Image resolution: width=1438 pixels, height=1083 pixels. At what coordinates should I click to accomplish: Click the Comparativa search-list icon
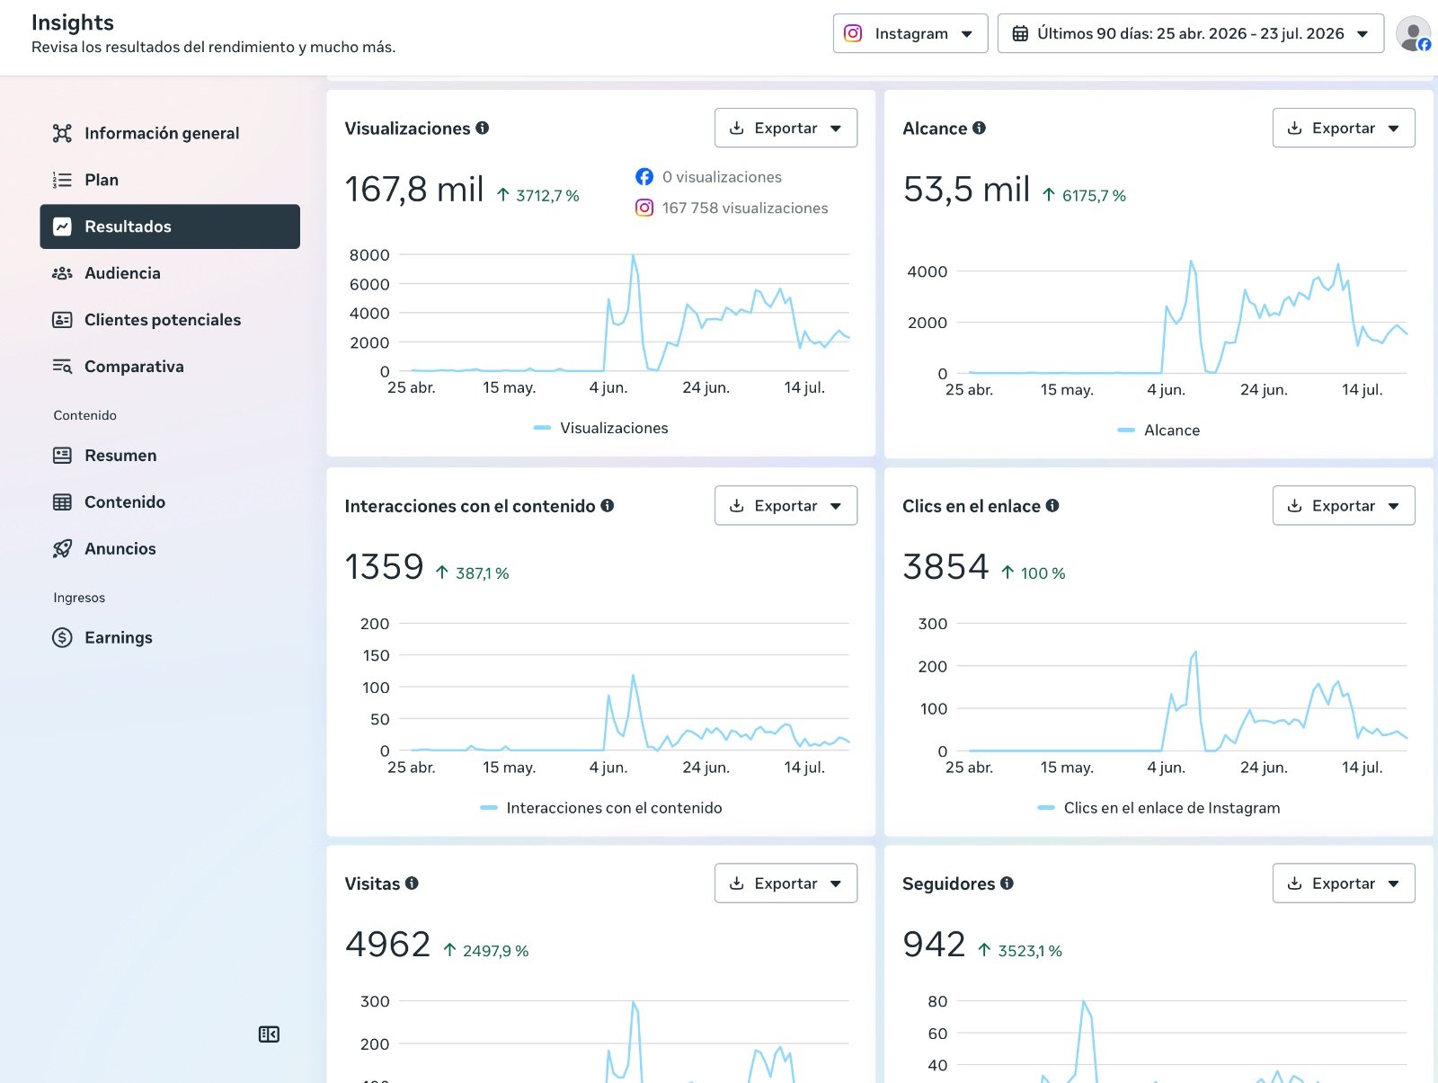pyautogui.click(x=62, y=367)
